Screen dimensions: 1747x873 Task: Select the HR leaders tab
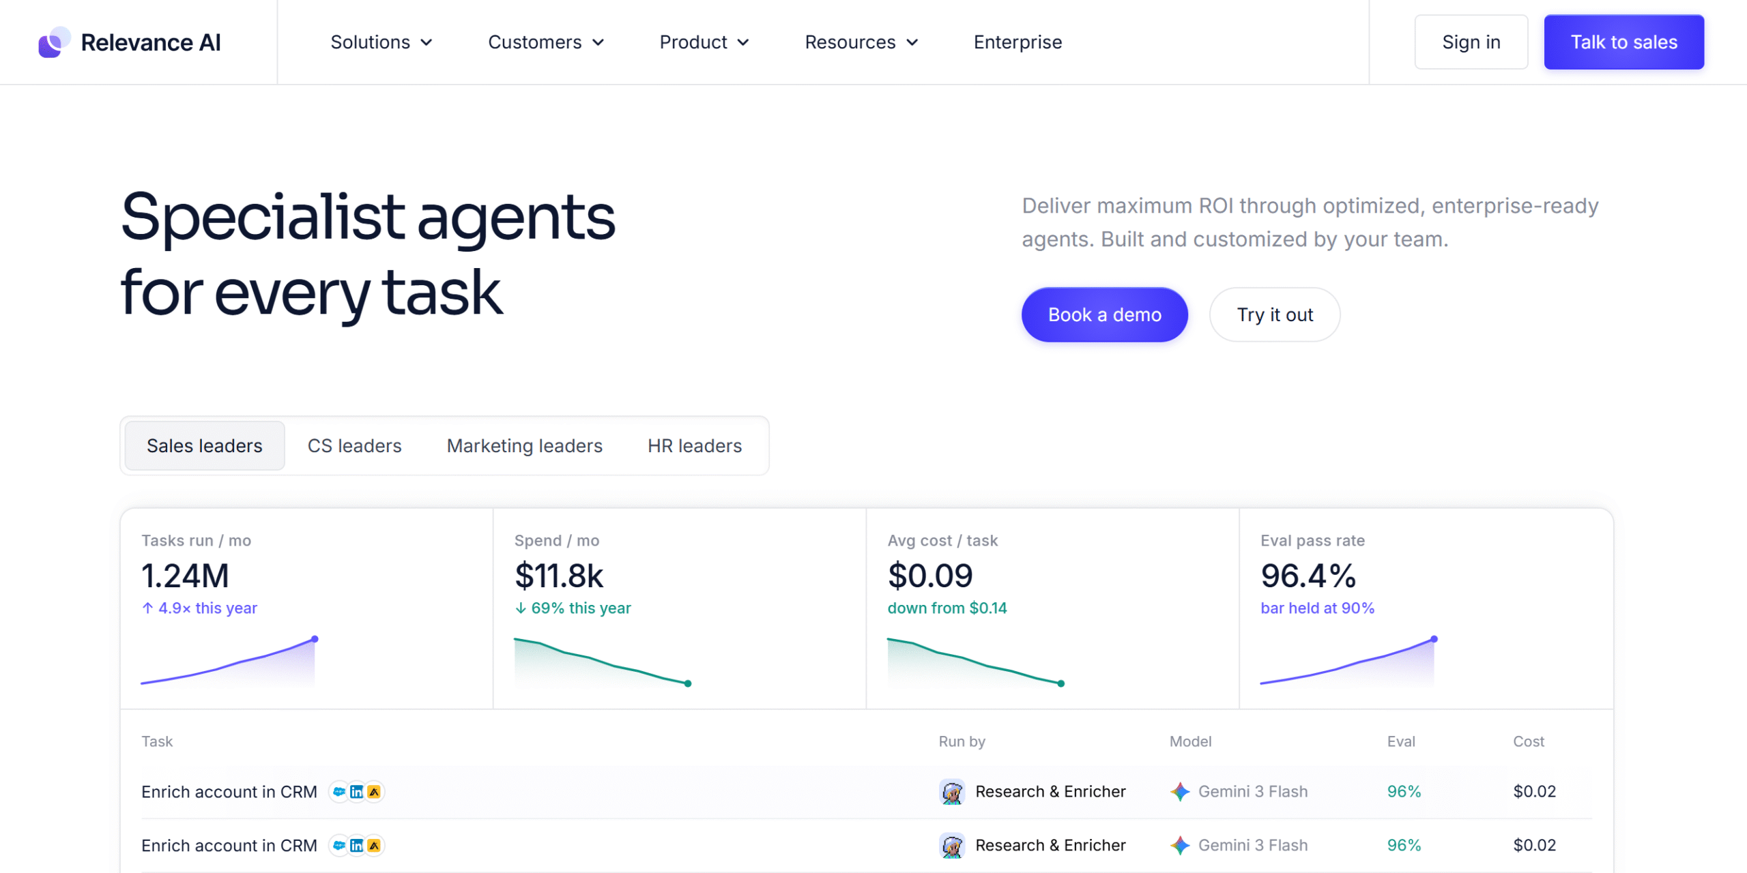[x=694, y=446]
